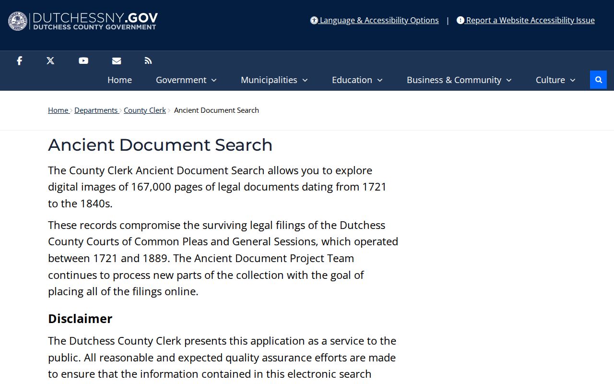
Task: Click the Ancient Document Search breadcrumb text
Action: coord(216,110)
